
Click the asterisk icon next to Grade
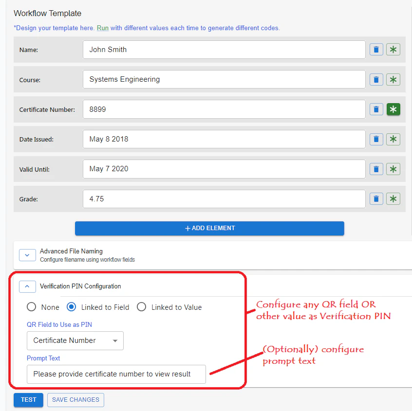tap(393, 198)
